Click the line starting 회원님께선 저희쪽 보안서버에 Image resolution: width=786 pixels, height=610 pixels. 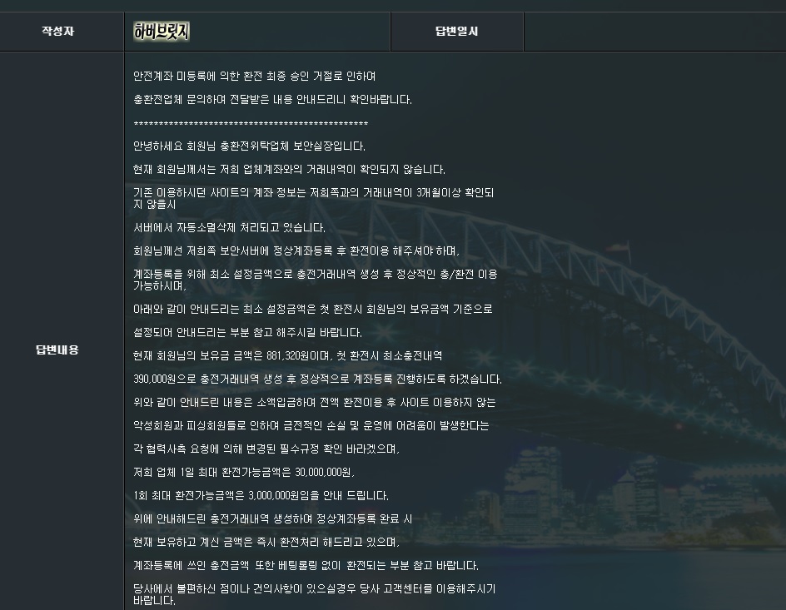296,251
